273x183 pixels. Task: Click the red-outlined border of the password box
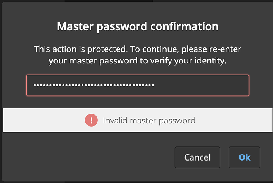pos(138,75)
